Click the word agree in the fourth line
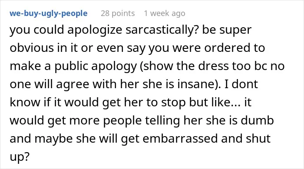This screenshot has width=304, height=169. pos(73,85)
